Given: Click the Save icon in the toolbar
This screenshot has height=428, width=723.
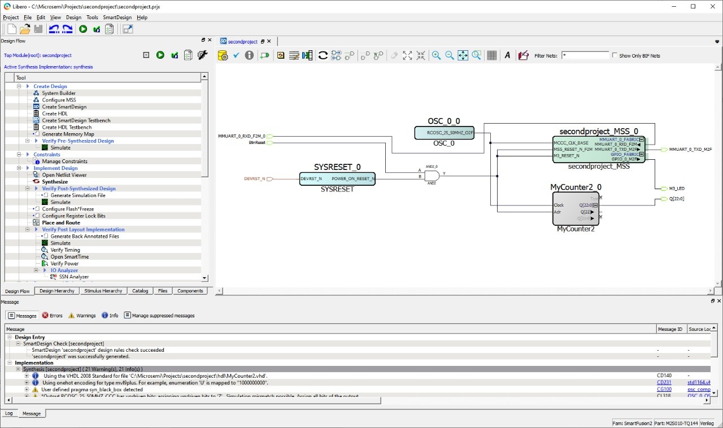Looking at the screenshot, I should coord(38,29).
